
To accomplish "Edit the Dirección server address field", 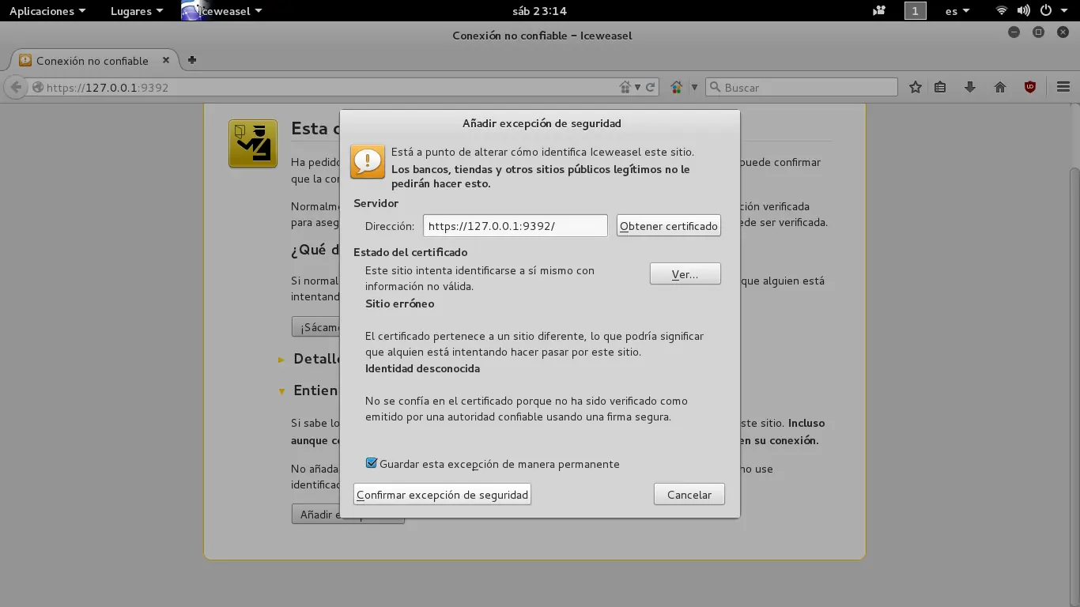I will tap(515, 226).
